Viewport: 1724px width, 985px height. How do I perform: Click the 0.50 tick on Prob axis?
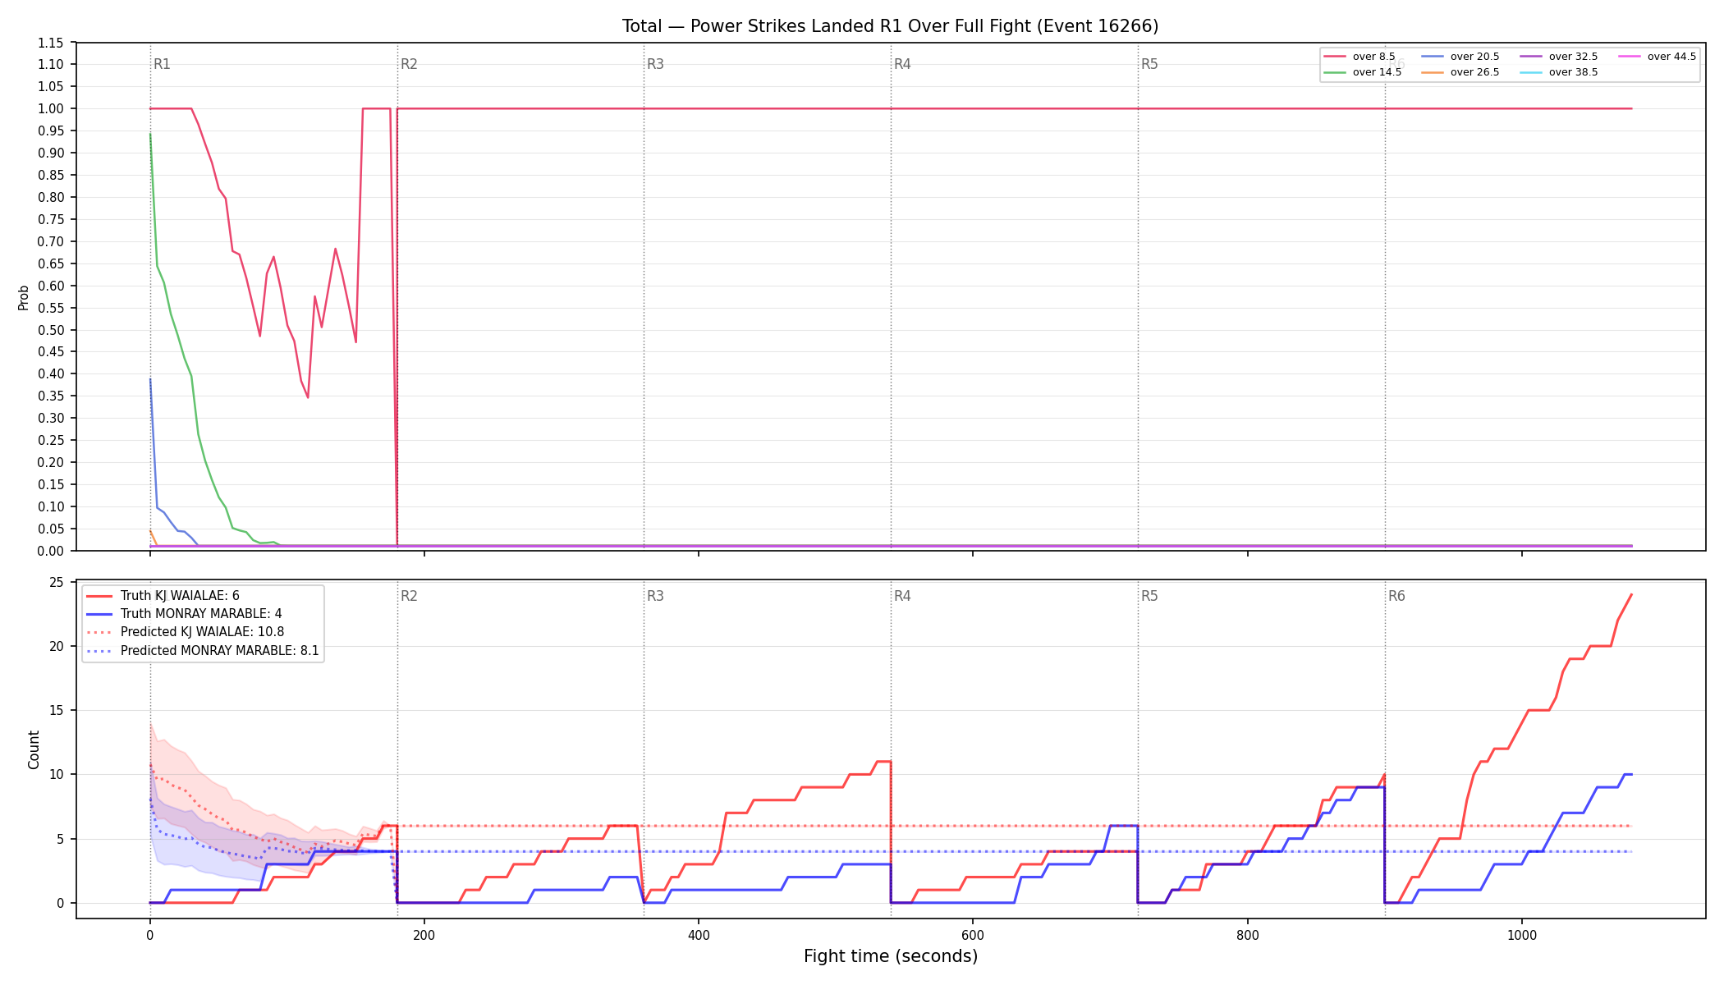(x=51, y=330)
